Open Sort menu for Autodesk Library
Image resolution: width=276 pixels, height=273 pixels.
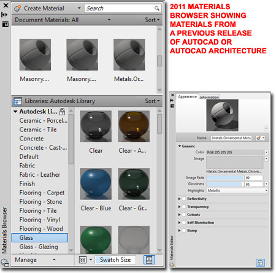pos(152,101)
